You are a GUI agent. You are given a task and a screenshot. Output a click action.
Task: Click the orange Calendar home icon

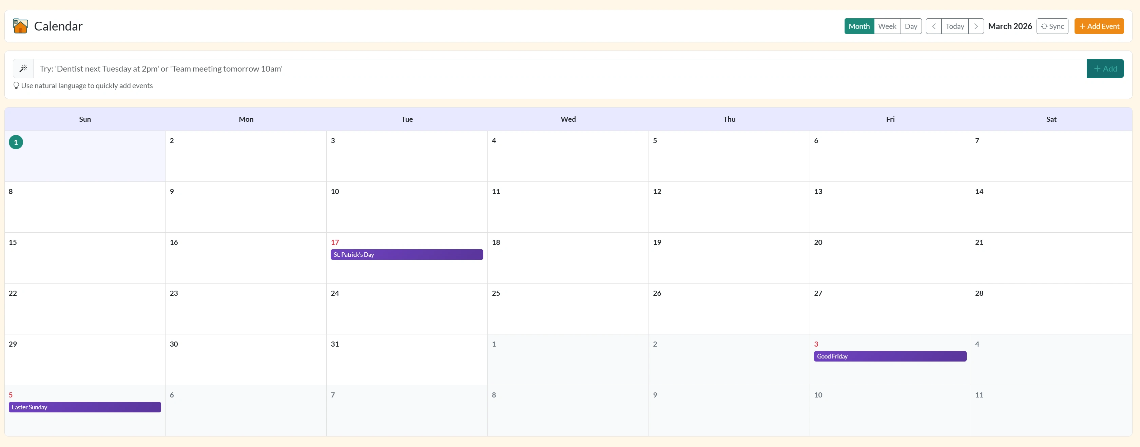click(19, 26)
